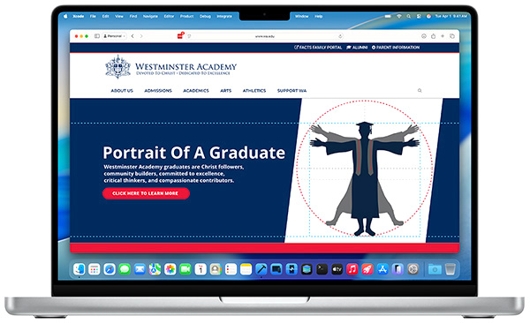Open Contacts from the Dock
The width and height of the screenshot is (530, 323).
tap(216, 269)
